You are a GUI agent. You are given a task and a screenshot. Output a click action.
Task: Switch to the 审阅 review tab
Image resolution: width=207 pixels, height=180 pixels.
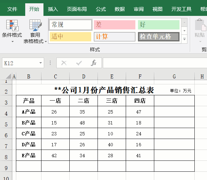139,9
